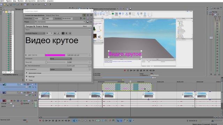Viewport: 223px width, 125px height.
Task: Set text alignment to center
Action: click(67, 33)
